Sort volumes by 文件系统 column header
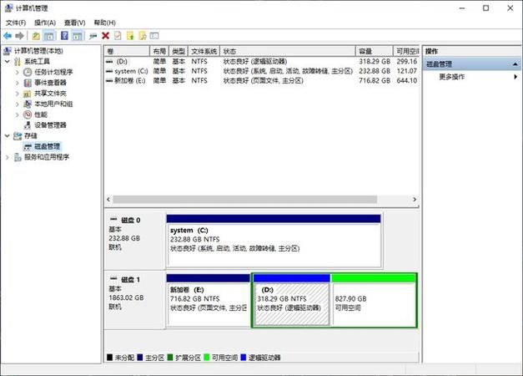This screenshot has height=376, width=523. [x=204, y=51]
